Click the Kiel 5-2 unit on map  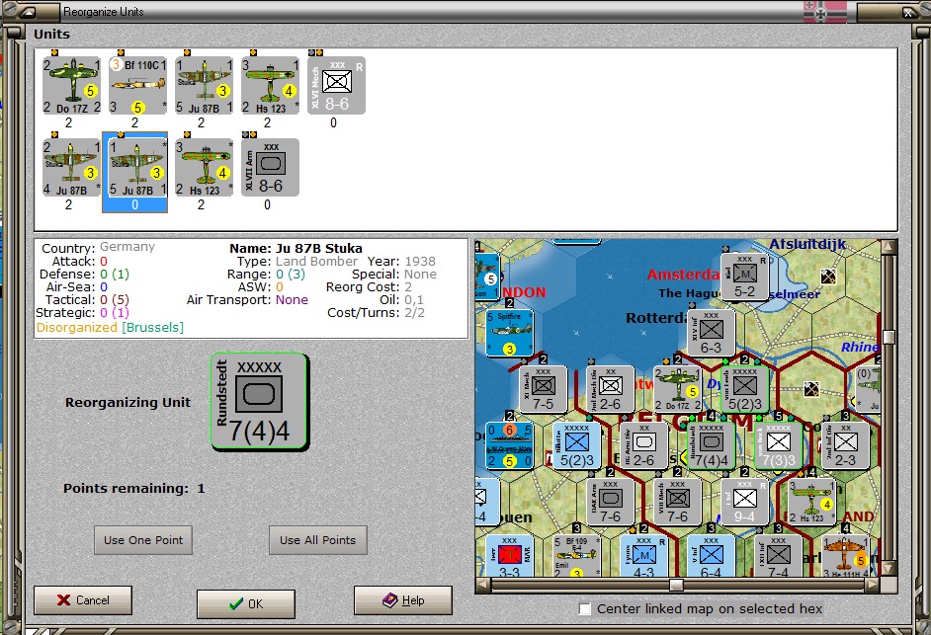744,277
